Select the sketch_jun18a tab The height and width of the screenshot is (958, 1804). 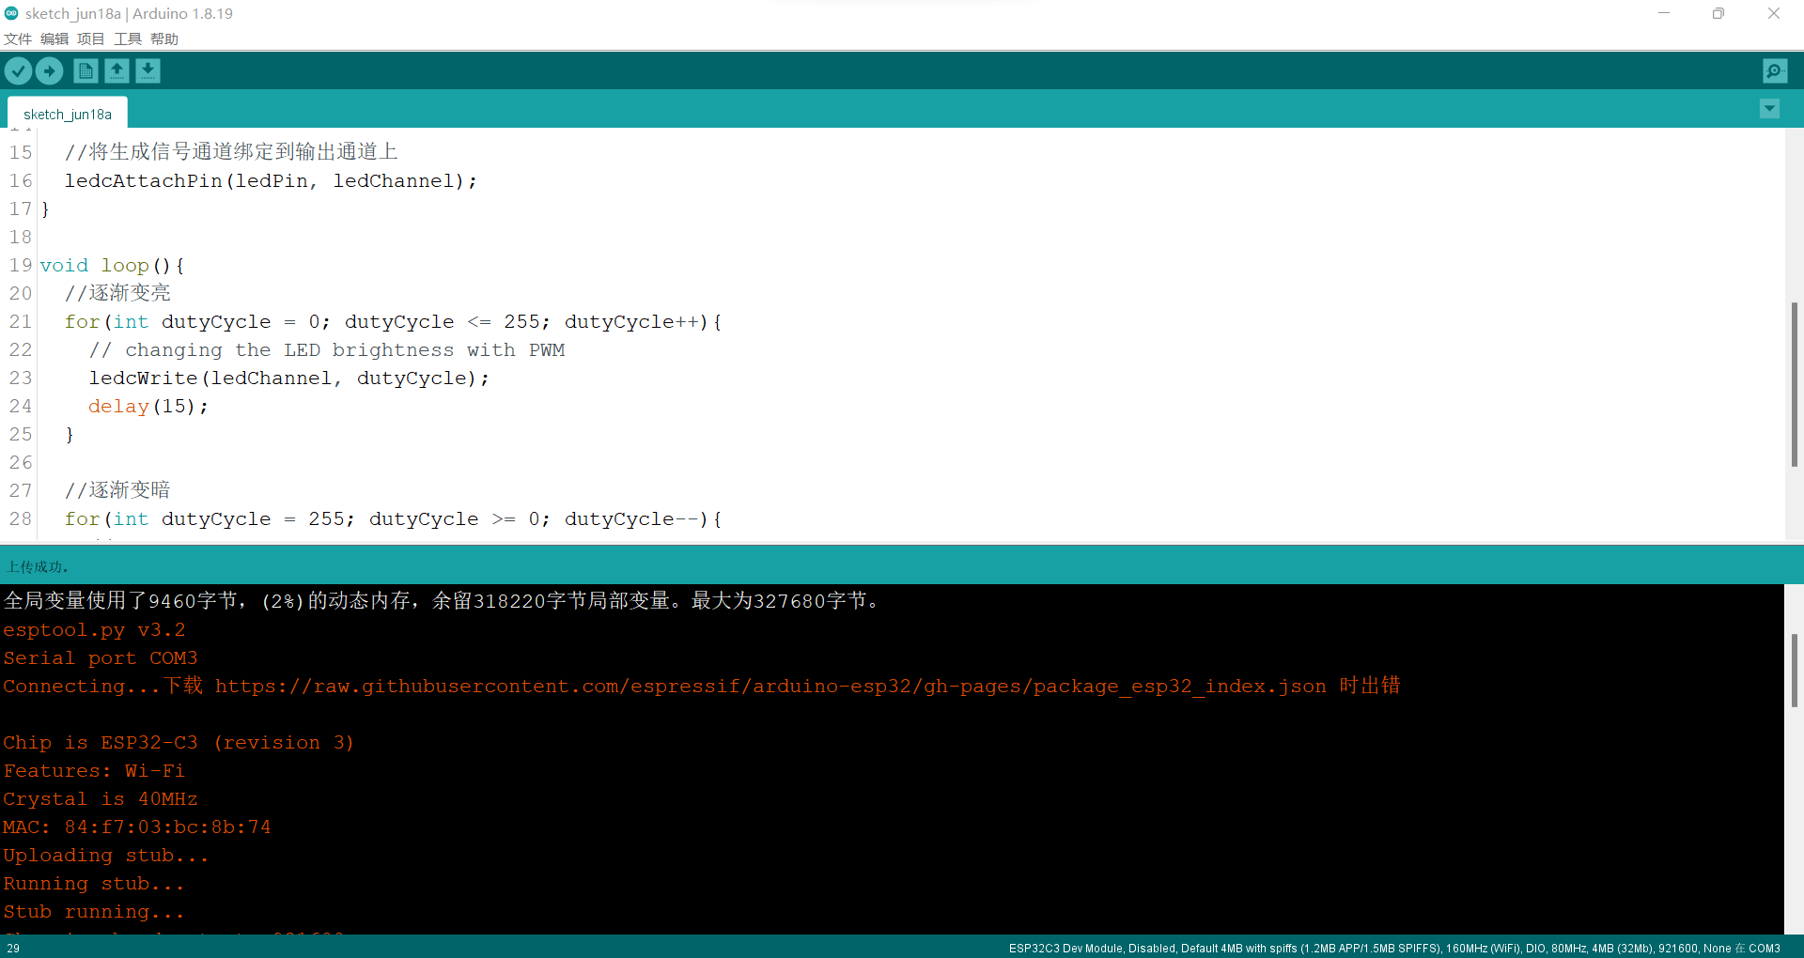(x=68, y=114)
